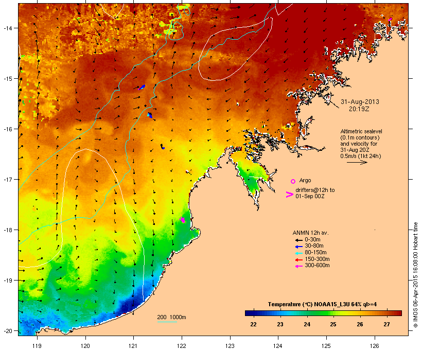This screenshot has width=422, height=350.
Task: Click the blue 30-80m arrow legend symbol
Action: [298, 247]
